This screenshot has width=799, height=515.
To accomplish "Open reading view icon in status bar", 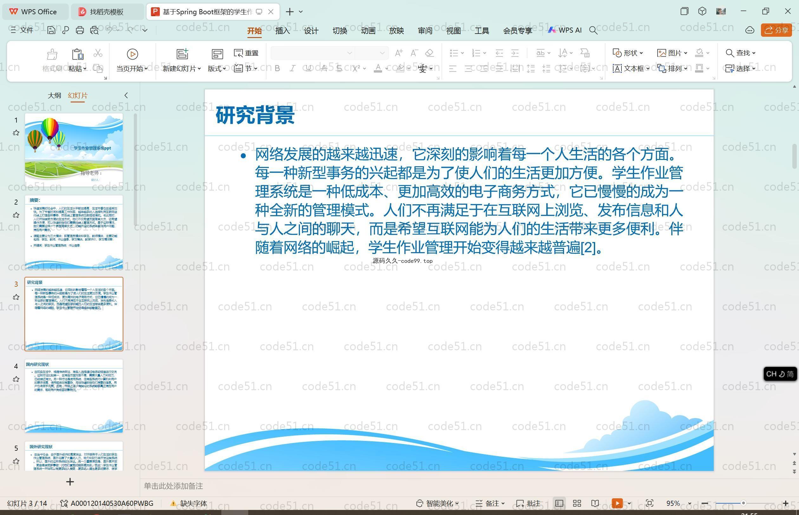I will (595, 503).
